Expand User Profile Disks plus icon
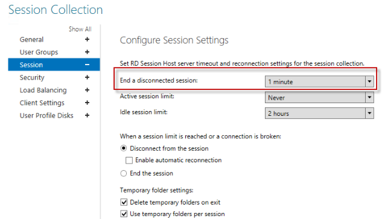Image resolution: width=385 pixels, height=219 pixels. [x=87, y=115]
